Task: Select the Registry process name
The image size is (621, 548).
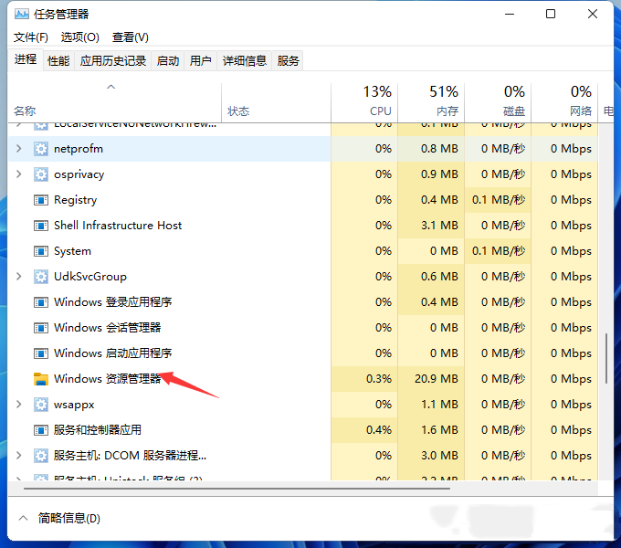Action: coord(75,200)
